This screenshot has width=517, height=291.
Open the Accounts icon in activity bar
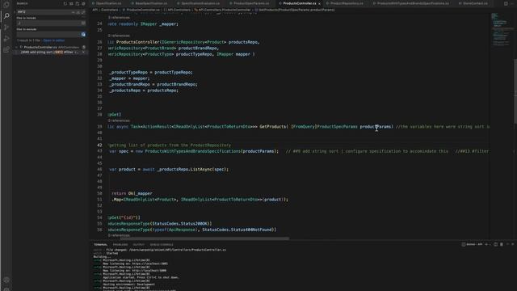6,280
